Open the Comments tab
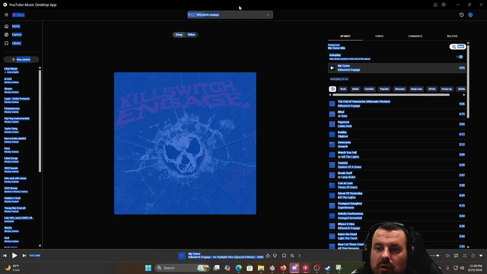 click(415, 36)
